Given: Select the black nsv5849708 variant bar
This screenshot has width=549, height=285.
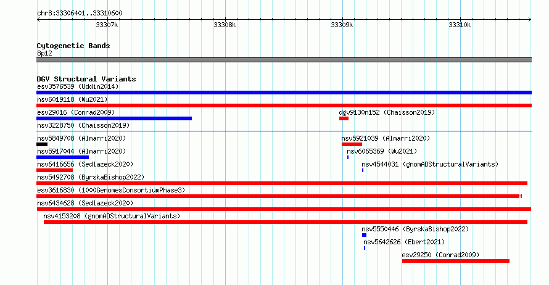Looking at the screenshot, I should point(42,144).
